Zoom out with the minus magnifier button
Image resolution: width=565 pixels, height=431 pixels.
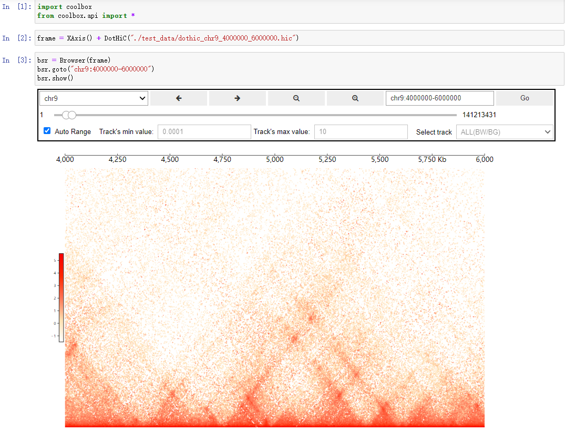tap(296, 98)
